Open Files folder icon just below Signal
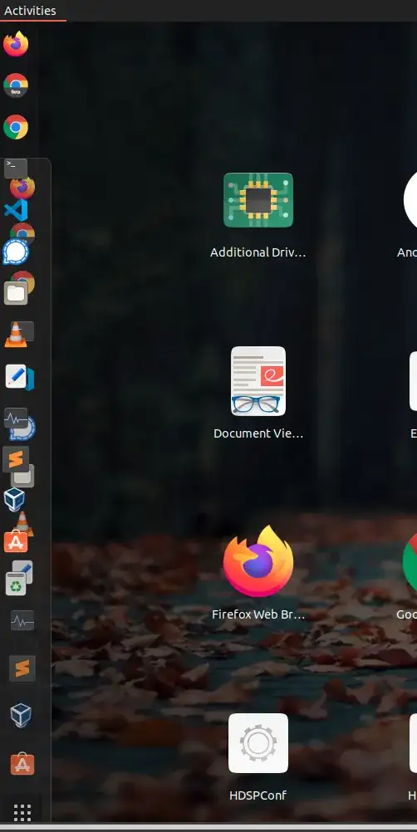This screenshot has height=832, width=417. (16, 293)
